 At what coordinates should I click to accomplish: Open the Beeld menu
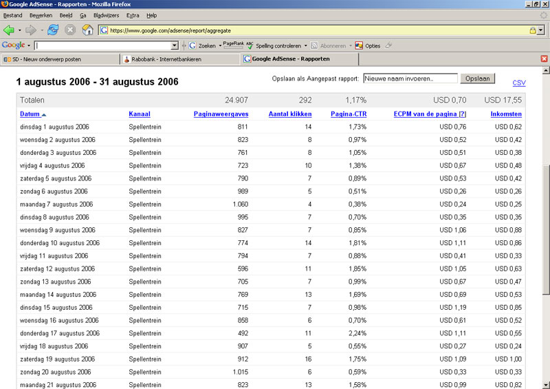[66, 15]
